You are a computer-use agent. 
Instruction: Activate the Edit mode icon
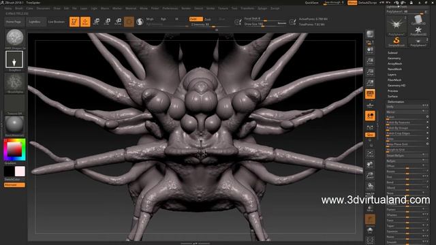pyautogui.click(x=74, y=22)
